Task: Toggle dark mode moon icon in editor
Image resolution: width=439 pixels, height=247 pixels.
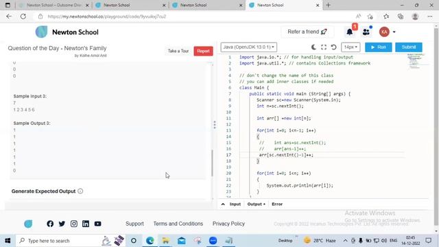Action: [x=314, y=47]
